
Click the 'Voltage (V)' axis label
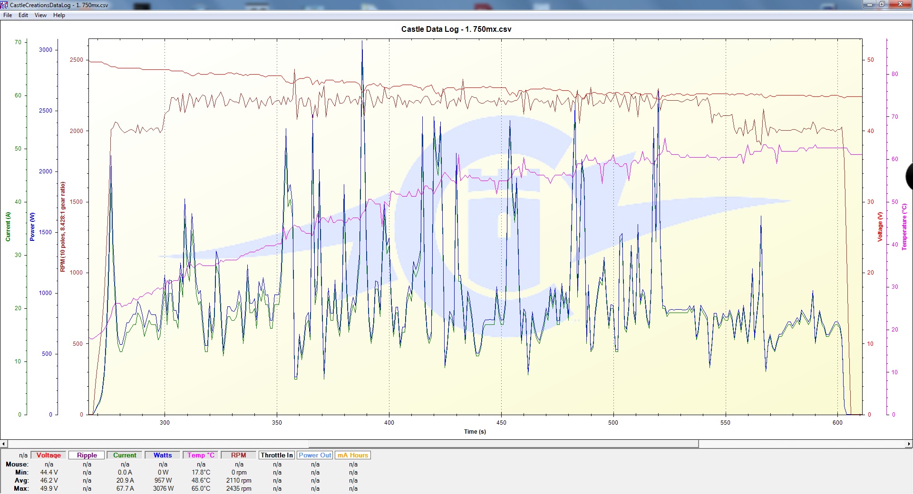click(880, 227)
